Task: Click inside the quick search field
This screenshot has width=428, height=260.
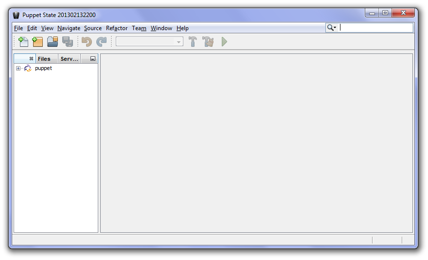Action: pos(375,28)
